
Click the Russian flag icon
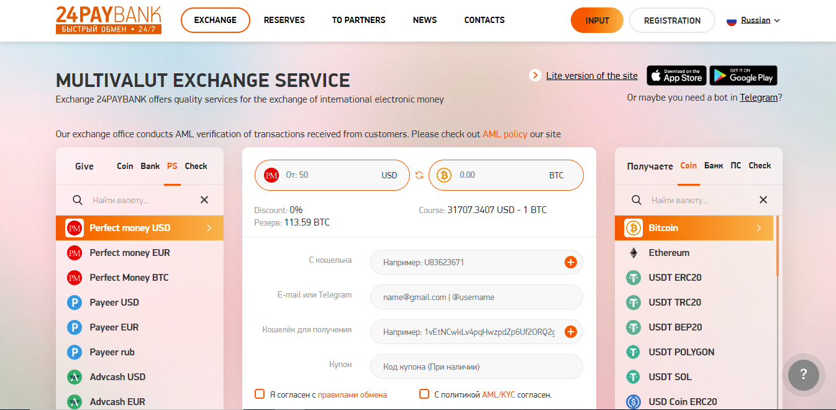(732, 20)
